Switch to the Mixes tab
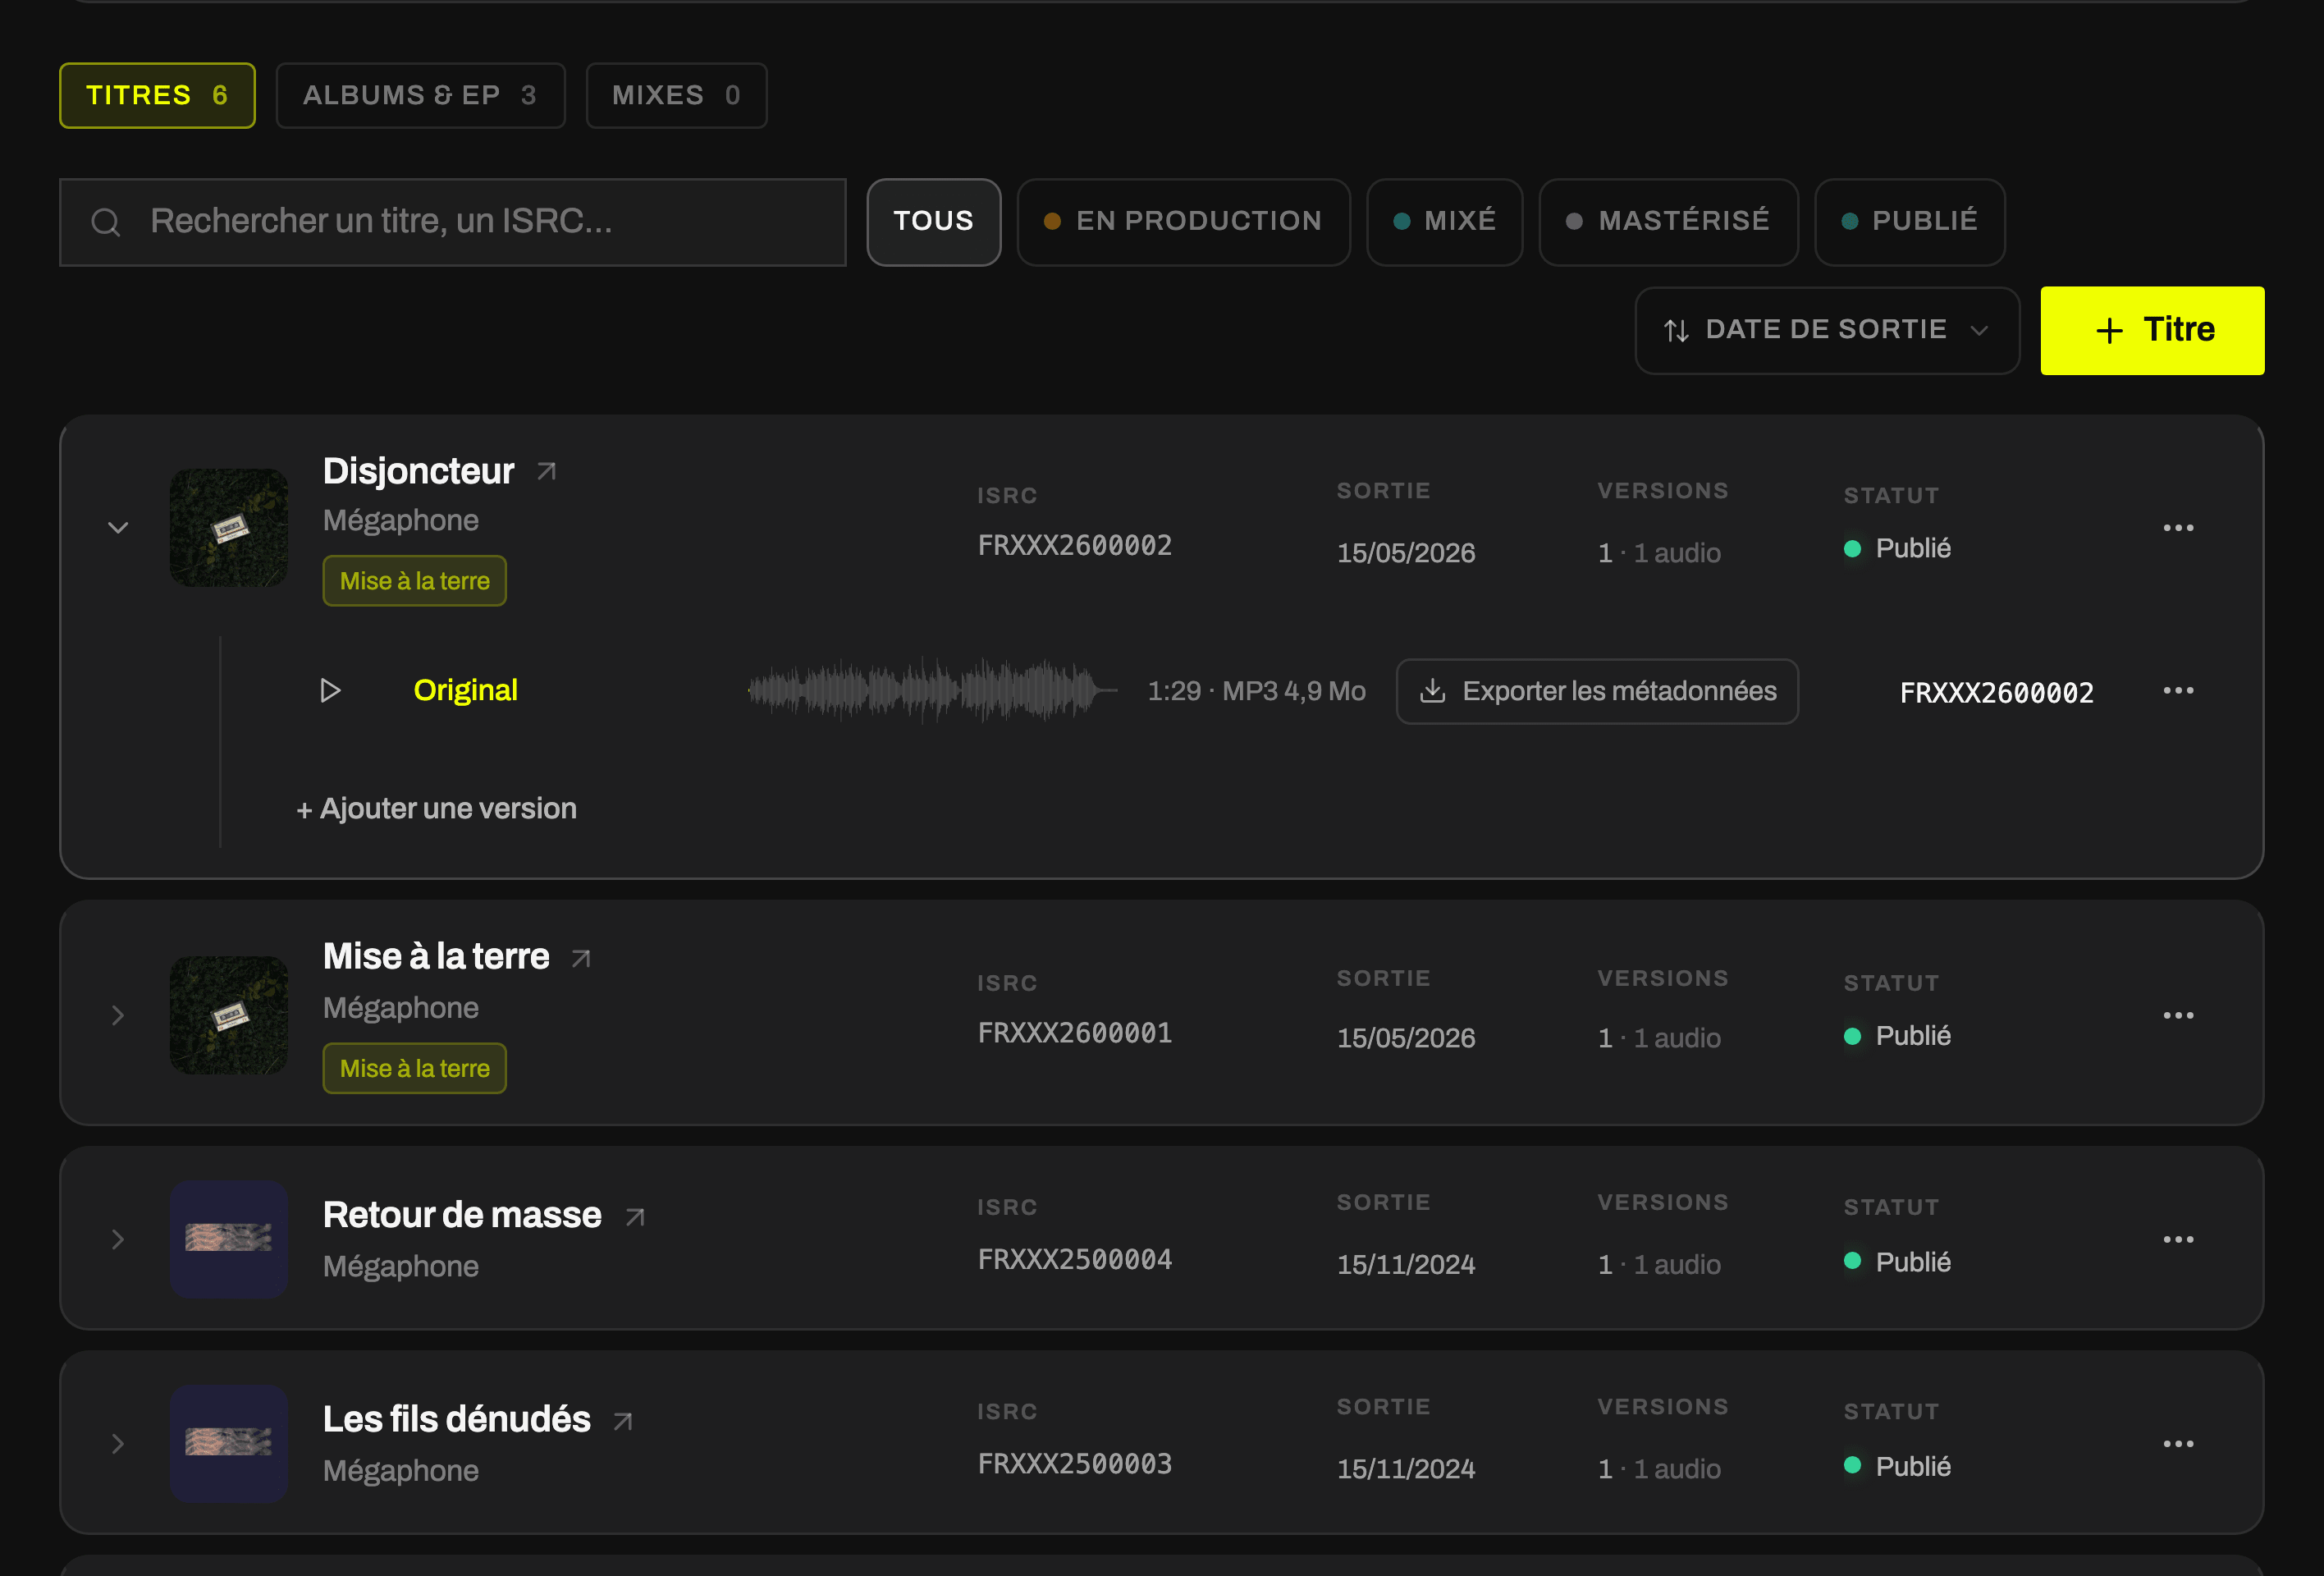Screen dimensions: 2324x1576 pos(676,96)
